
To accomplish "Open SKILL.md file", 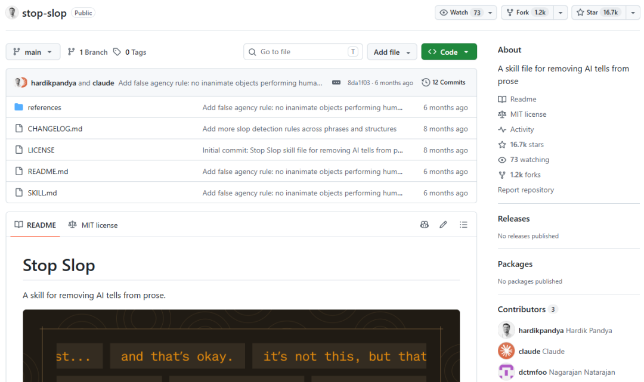I will [42, 193].
